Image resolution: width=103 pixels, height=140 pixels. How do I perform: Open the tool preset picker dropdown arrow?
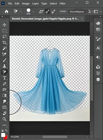tap(21, 12)
